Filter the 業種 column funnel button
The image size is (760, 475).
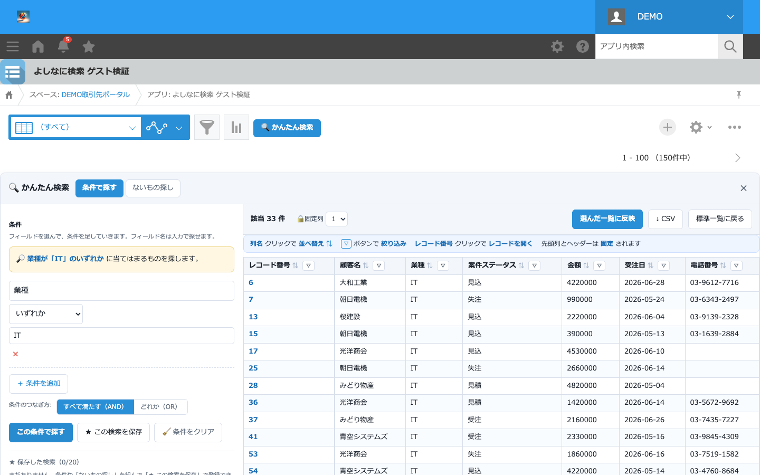pos(443,265)
